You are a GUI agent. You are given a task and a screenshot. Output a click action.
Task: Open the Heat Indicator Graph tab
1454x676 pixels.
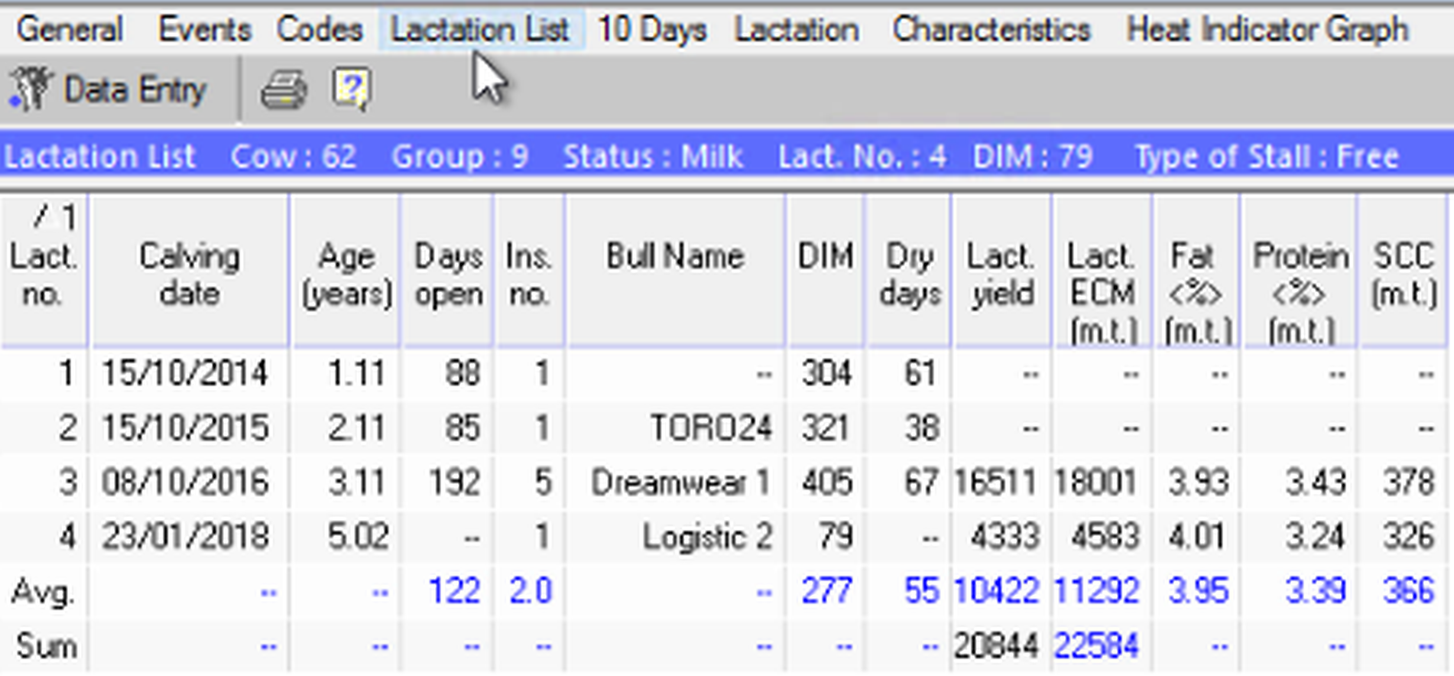(1267, 30)
